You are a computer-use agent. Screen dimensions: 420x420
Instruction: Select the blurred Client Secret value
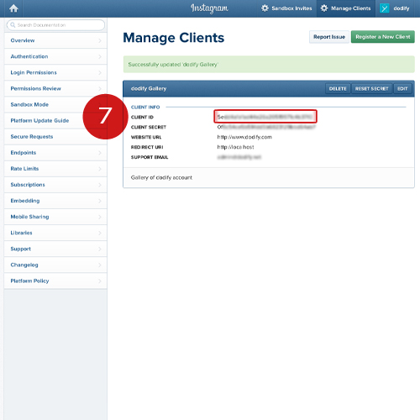266,127
